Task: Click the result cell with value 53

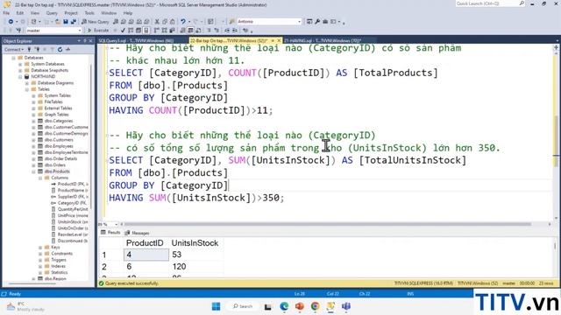Action: click(196, 255)
